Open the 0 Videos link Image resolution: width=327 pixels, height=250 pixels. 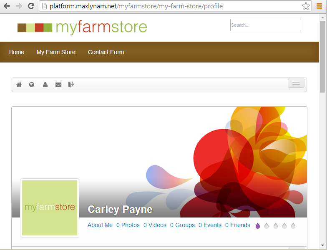[155, 225]
